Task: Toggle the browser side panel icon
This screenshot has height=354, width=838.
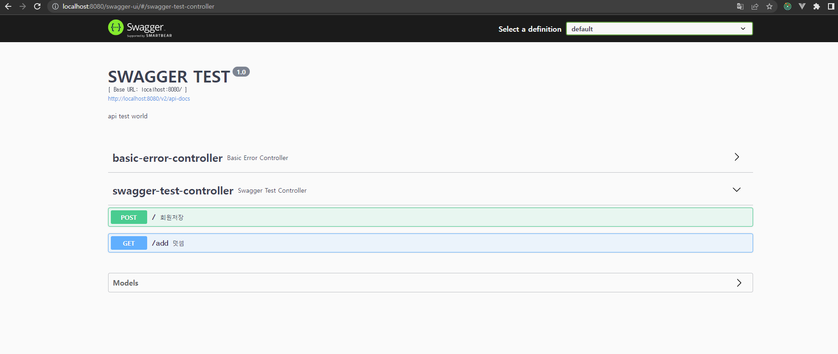Action: pos(831,6)
